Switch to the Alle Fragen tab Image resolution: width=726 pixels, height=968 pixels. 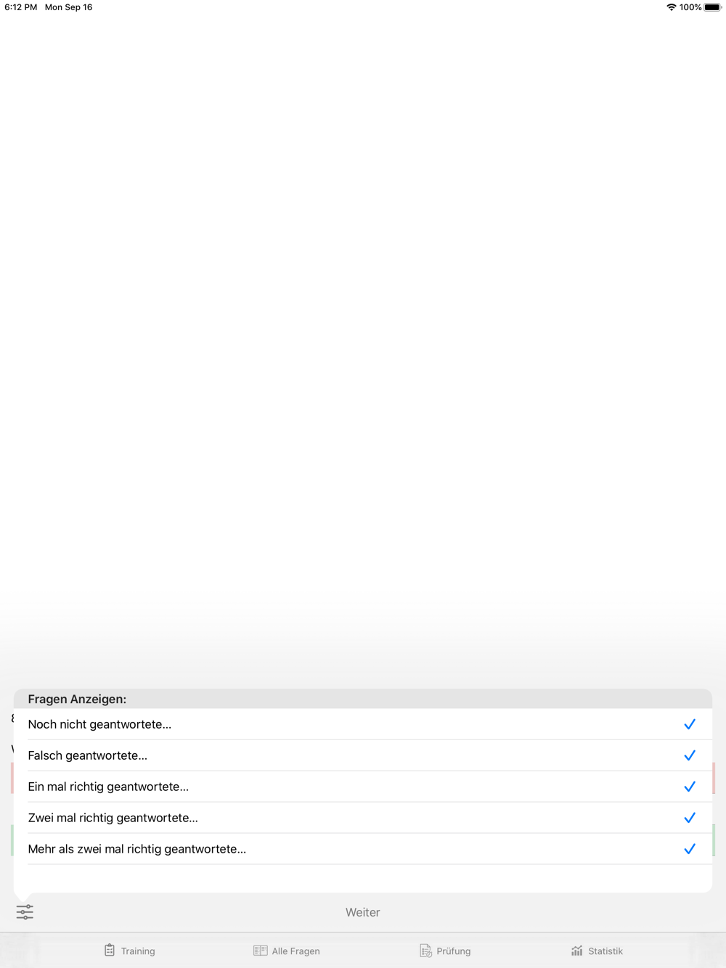[x=286, y=951]
